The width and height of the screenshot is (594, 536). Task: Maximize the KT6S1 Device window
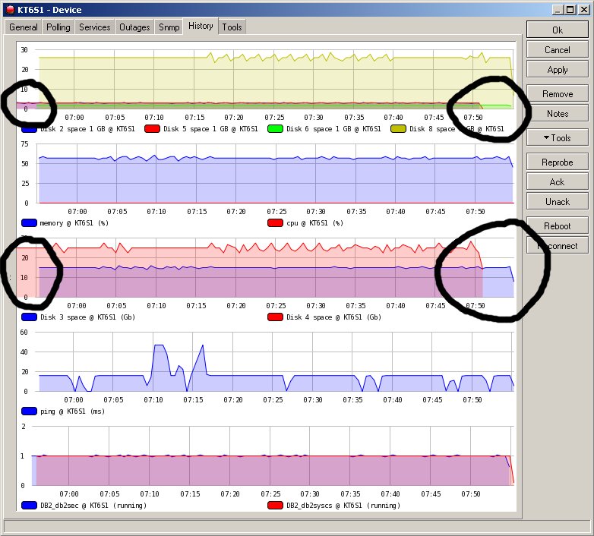coord(570,10)
